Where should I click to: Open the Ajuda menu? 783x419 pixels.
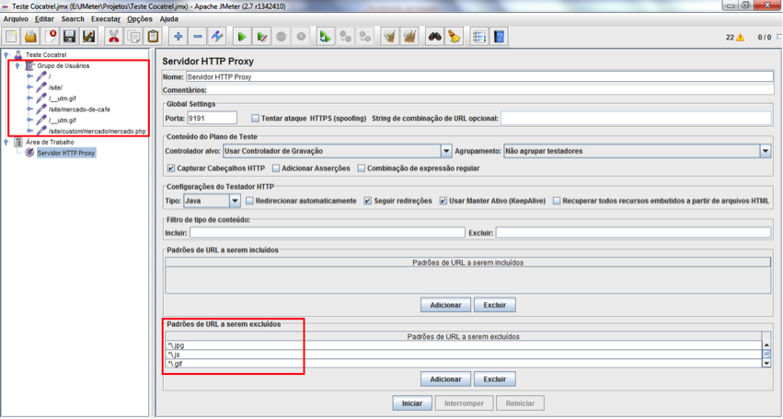point(168,19)
